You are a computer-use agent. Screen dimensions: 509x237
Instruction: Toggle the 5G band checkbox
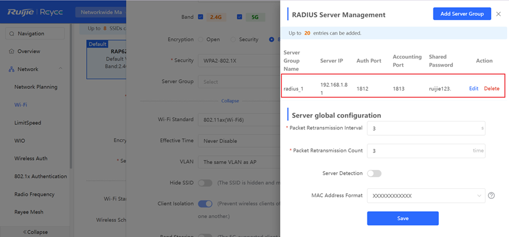pos(238,17)
